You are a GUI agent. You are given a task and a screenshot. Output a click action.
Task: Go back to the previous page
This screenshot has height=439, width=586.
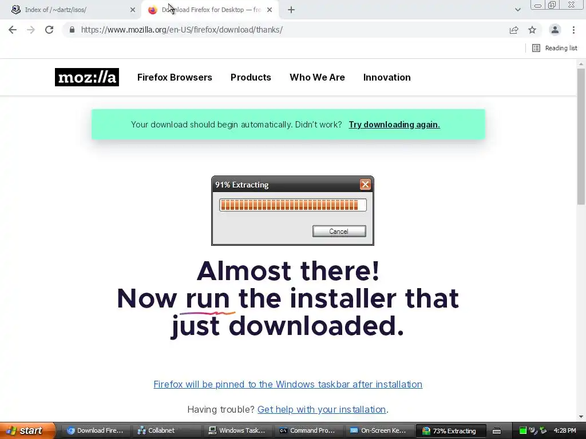(x=13, y=30)
